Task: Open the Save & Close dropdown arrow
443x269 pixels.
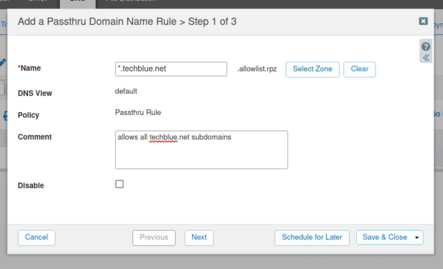Action: click(x=417, y=238)
